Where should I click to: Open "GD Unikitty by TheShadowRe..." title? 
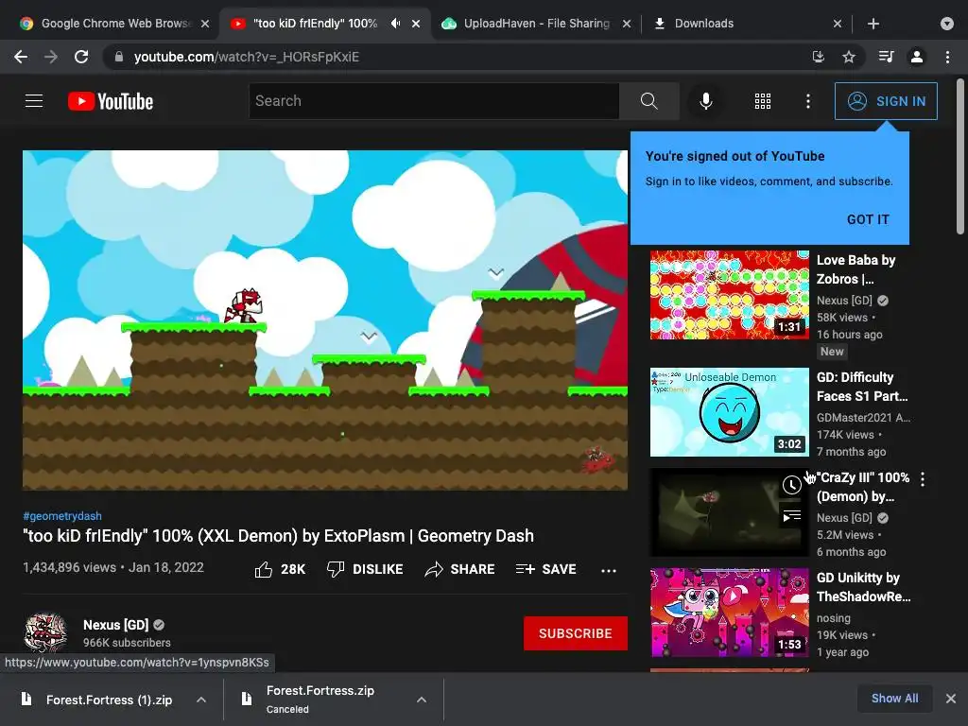[x=863, y=587]
